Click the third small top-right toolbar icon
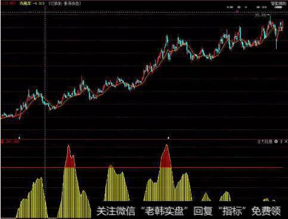 (x=246, y=7)
